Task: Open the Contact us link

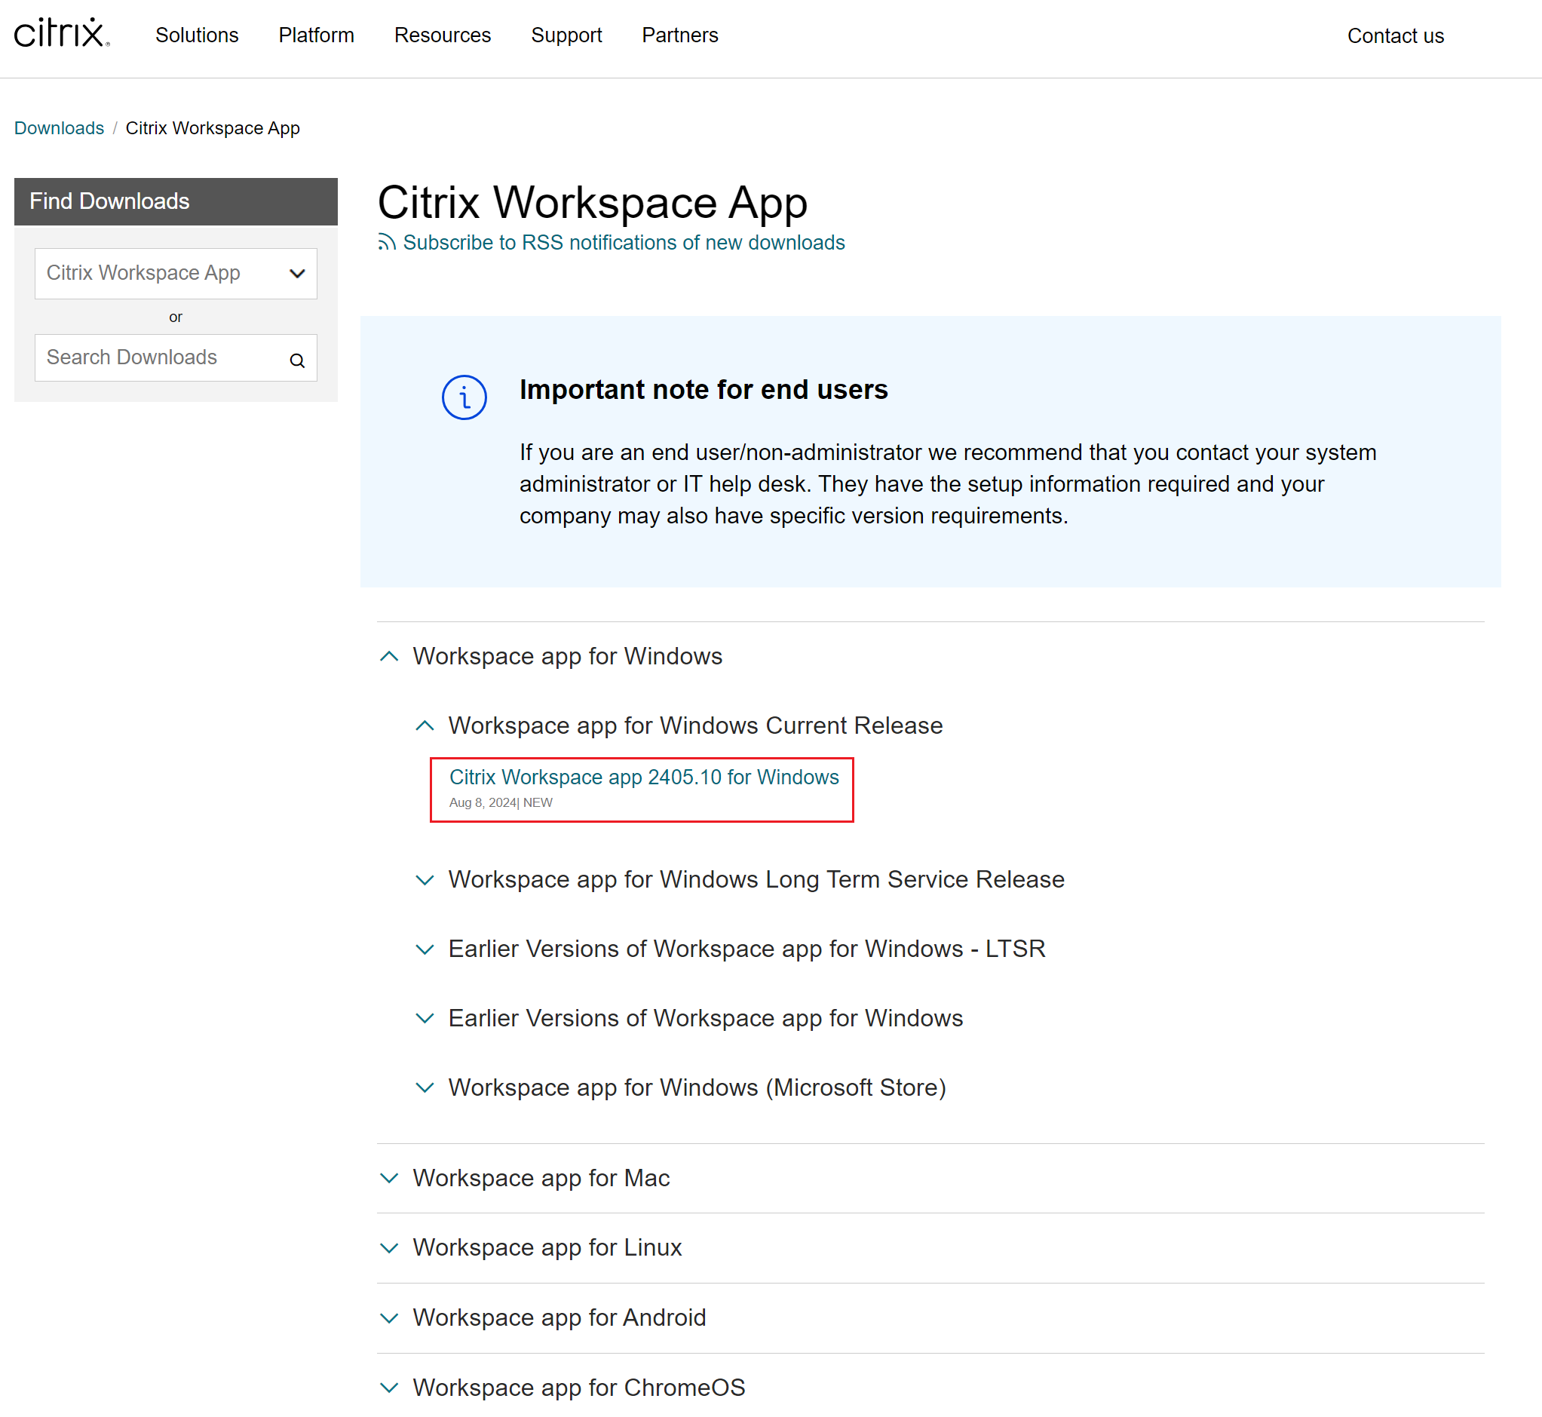Action: [x=1395, y=35]
